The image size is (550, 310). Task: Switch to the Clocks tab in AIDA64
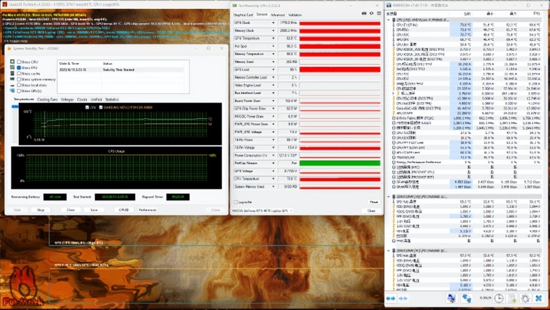[82, 100]
